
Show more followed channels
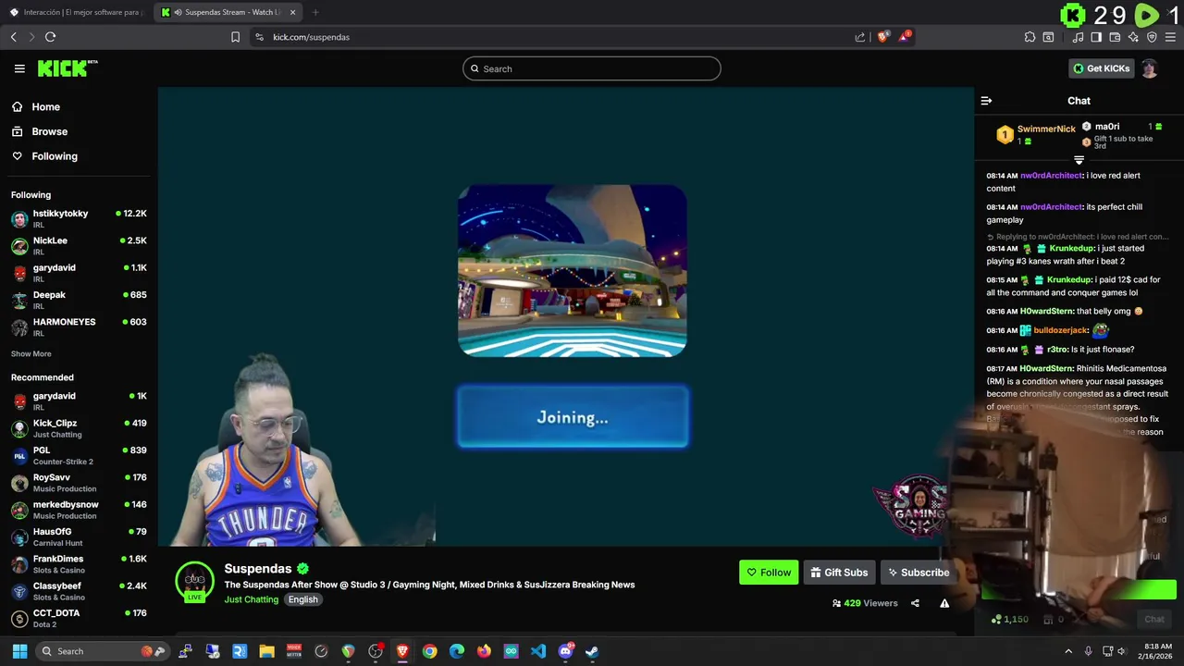pyautogui.click(x=31, y=353)
